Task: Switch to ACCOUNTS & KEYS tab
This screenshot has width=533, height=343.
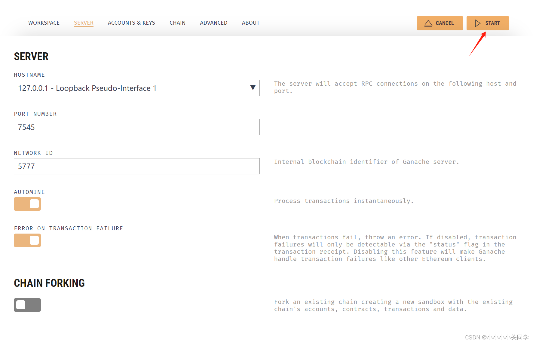Action: [131, 23]
